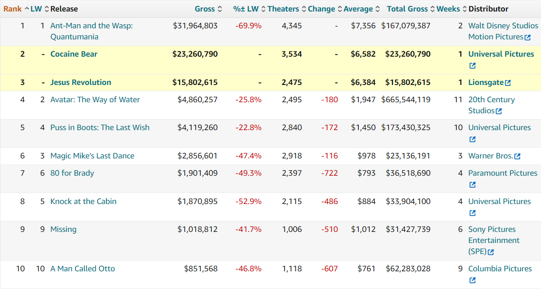The height and width of the screenshot is (289, 541).
Task: Open 20th Century Studios distributor link
Action: pyautogui.click(x=491, y=105)
